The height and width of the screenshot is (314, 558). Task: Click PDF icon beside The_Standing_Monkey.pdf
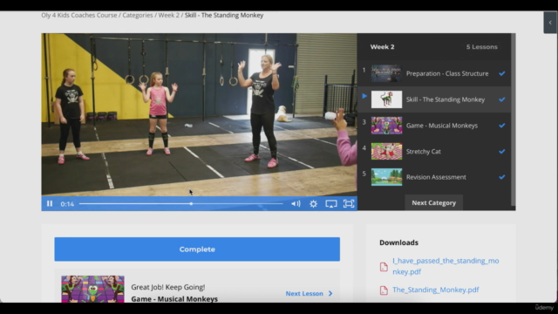pos(384,290)
